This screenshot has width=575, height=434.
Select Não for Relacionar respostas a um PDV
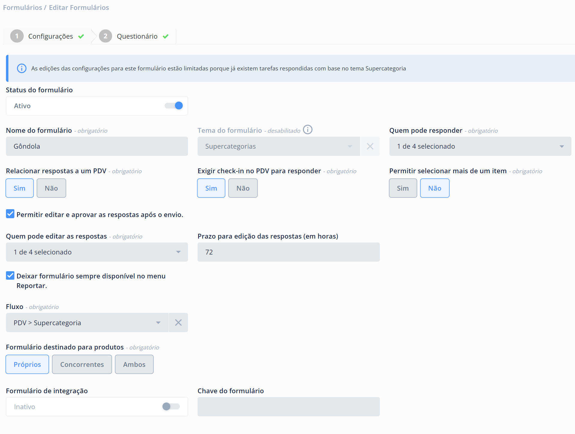coord(51,188)
